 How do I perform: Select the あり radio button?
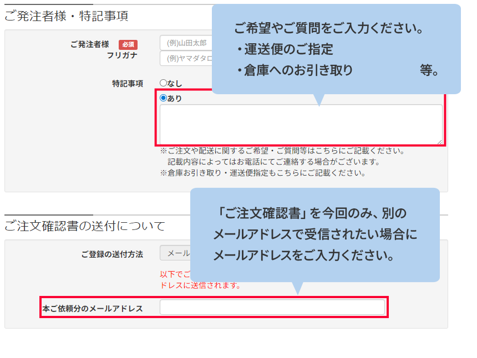coord(164,98)
